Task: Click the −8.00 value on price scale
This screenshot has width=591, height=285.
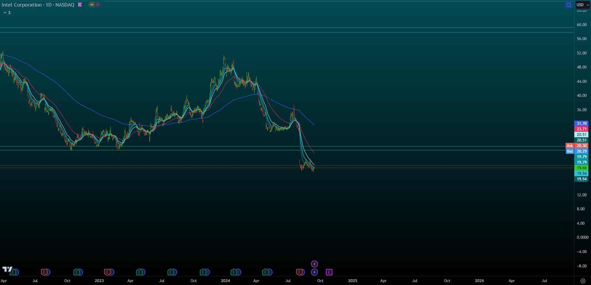Action: [582, 266]
